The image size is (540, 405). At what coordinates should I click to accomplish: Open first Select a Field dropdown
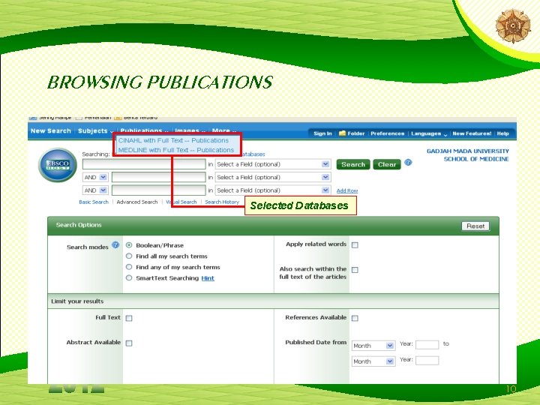[x=273, y=164]
